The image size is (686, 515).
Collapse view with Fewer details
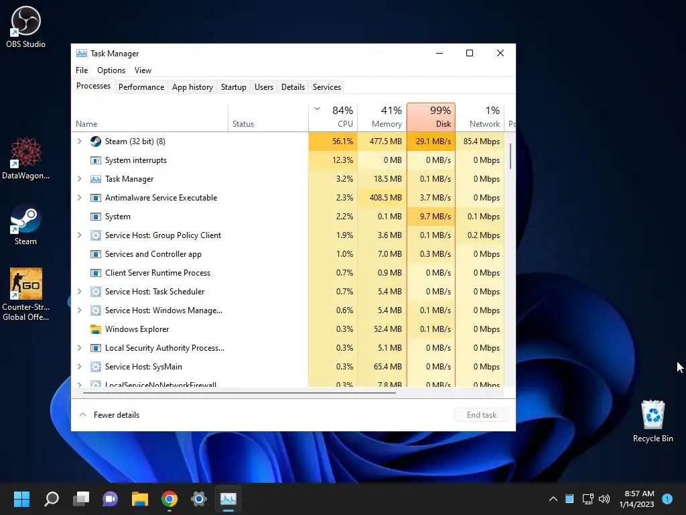[109, 415]
